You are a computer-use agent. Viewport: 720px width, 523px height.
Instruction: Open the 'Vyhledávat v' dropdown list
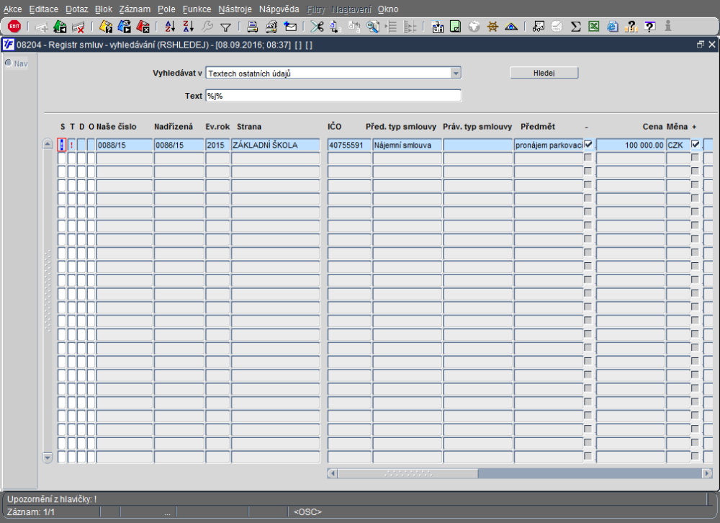(x=456, y=73)
